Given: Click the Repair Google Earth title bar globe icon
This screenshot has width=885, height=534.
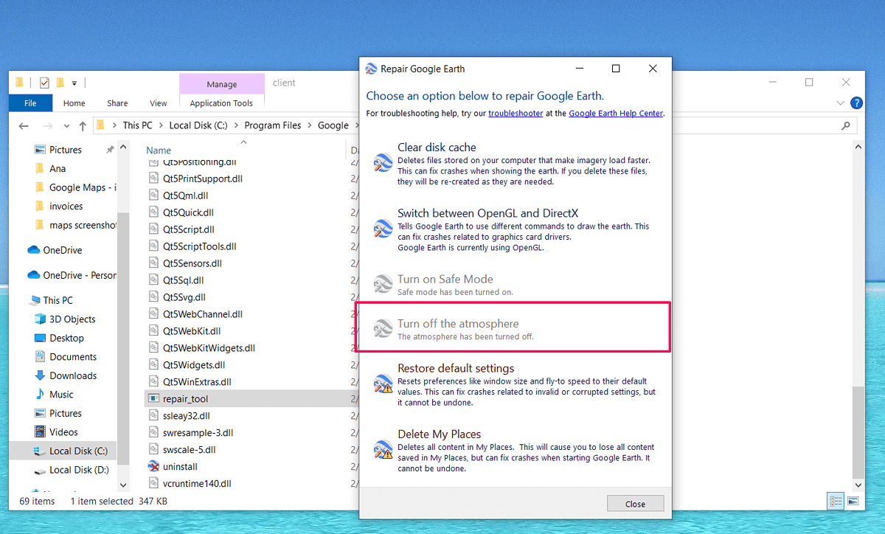Looking at the screenshot, I should [370, 68].
